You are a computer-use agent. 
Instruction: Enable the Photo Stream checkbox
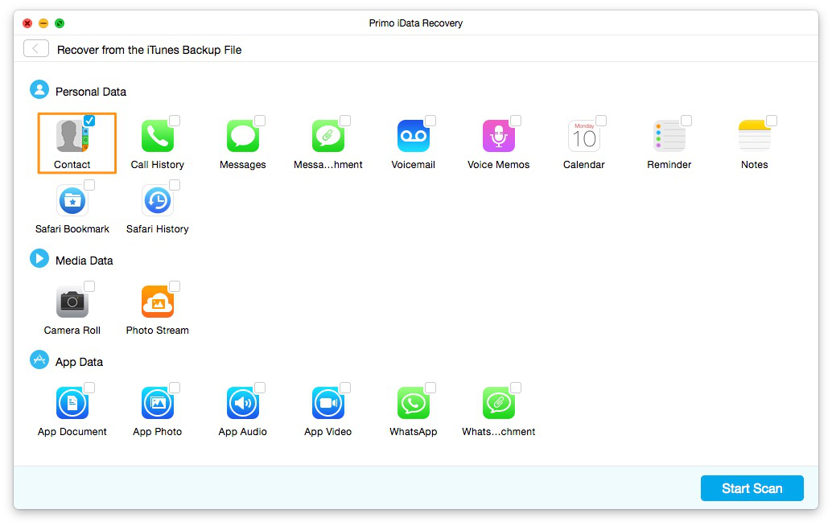175,286
